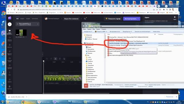Select the VID video thumbnail in media
The image size is (184, 104).
(x=21, y=33)
